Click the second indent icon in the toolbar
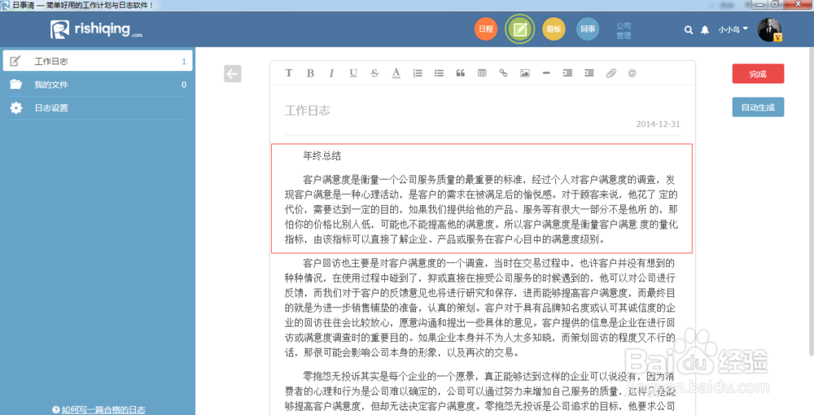The width and height of the screenshot is (814, 415). [x=589, y=73]
